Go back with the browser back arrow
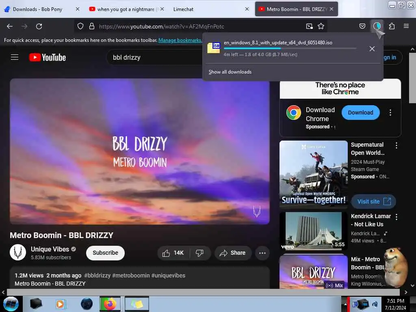 coord(10,26)
